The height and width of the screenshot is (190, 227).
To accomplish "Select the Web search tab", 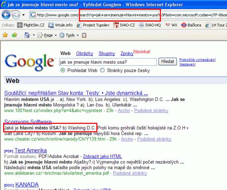I will tap(65, 53).
